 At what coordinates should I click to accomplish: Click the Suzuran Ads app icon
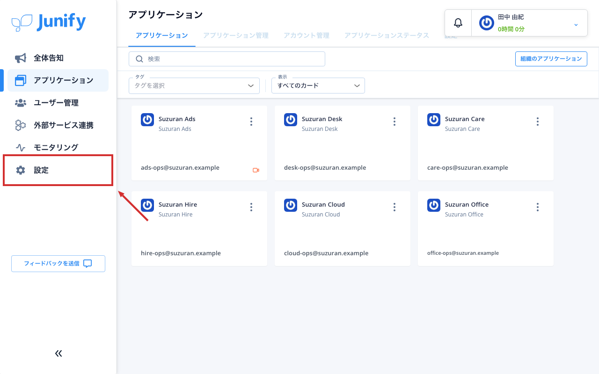(x=147, y=120)
